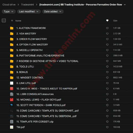Favourite the TM.pdf file
Screen dimensions: 133x133
tap(107, 127)
